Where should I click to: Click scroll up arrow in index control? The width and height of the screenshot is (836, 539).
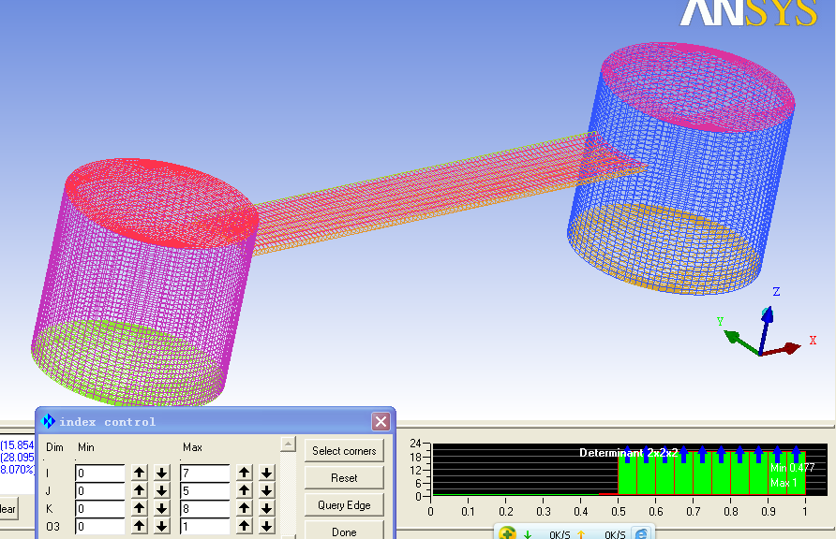[289, 444]
